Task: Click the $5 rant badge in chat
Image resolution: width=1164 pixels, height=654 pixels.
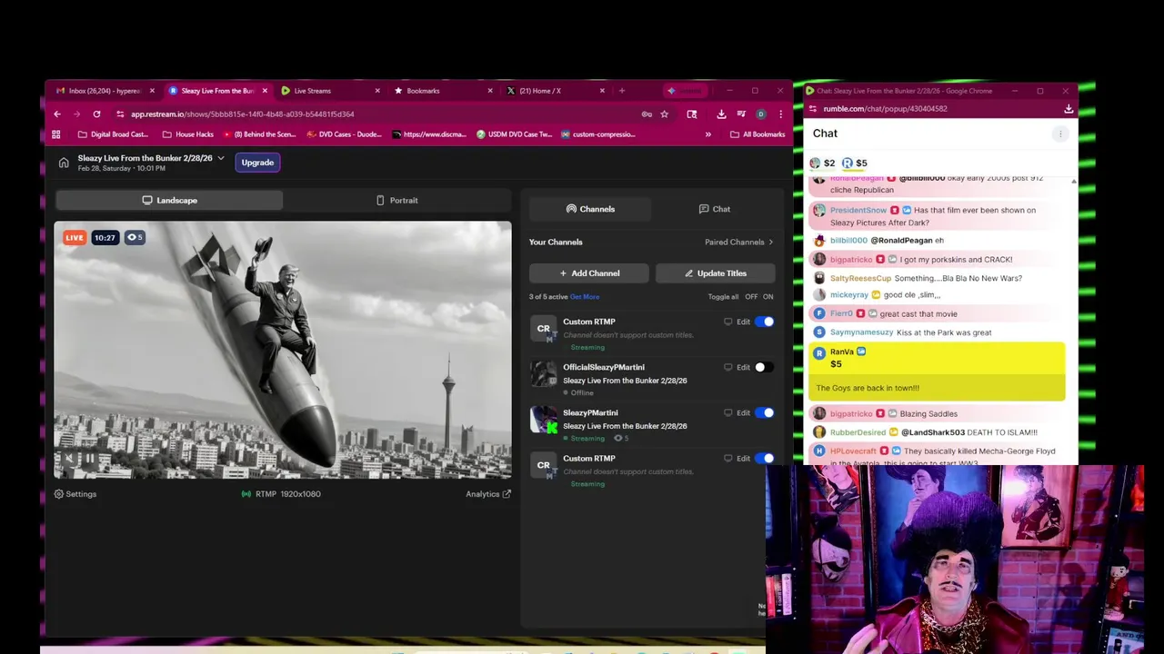Action: coord(854,163)
